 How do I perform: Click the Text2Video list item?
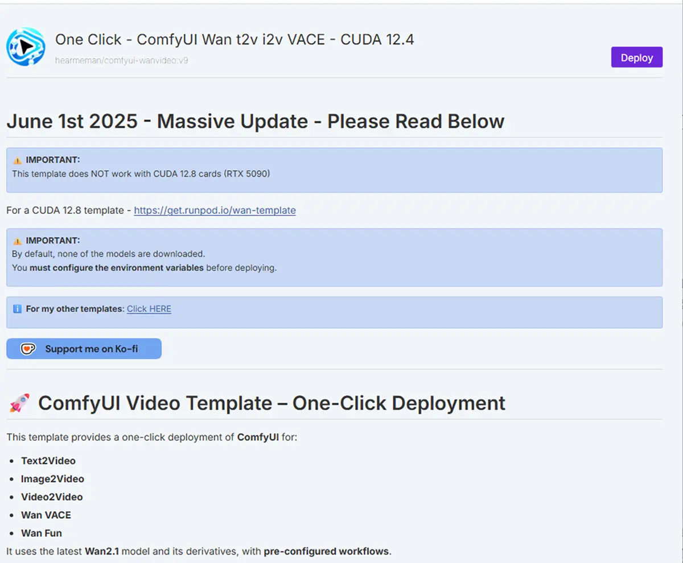(48, 461)
